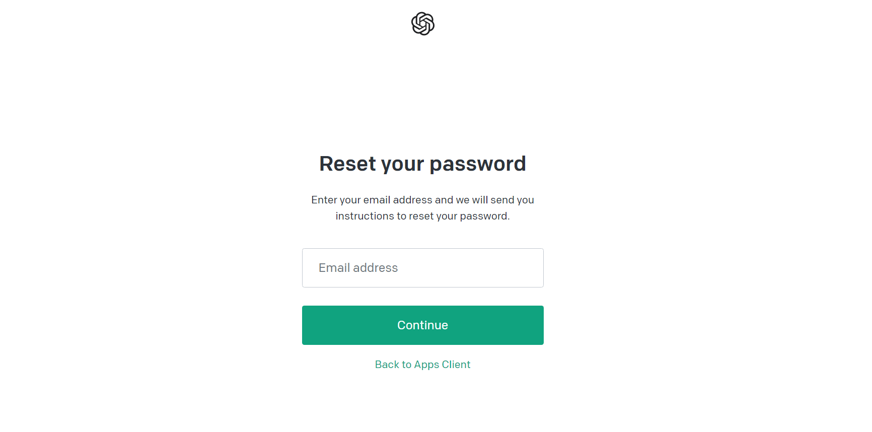
Task: Place cursor in the Email address field
Action: click(422, 268)
